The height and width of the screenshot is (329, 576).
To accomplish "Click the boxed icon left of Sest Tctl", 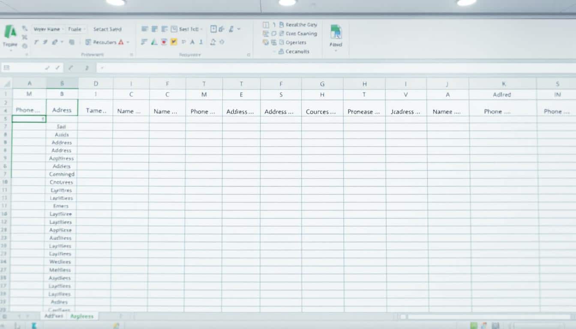I will (x=174, y=29).
